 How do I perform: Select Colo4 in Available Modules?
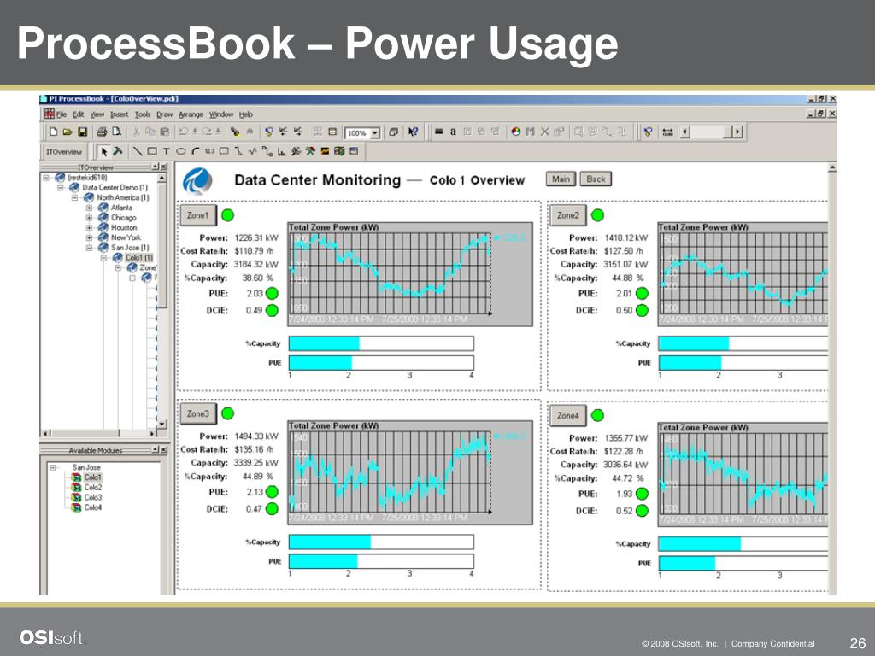point(92,507)
